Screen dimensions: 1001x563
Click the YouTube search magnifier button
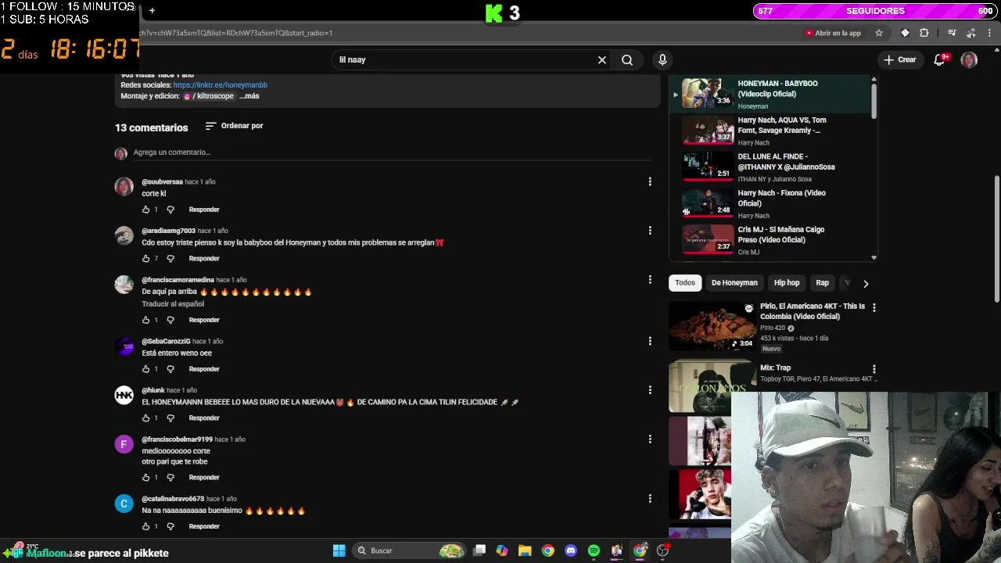coord(627,60)
